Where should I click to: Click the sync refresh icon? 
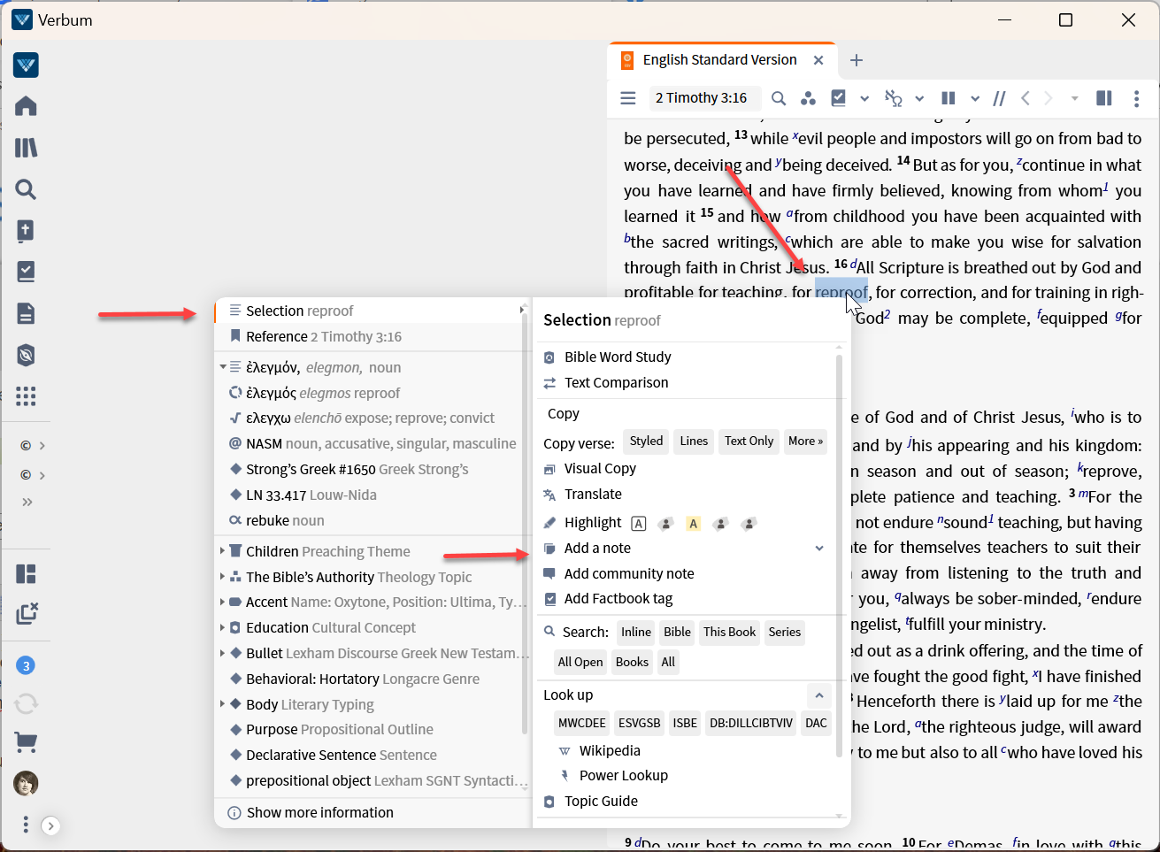(26, 703)
